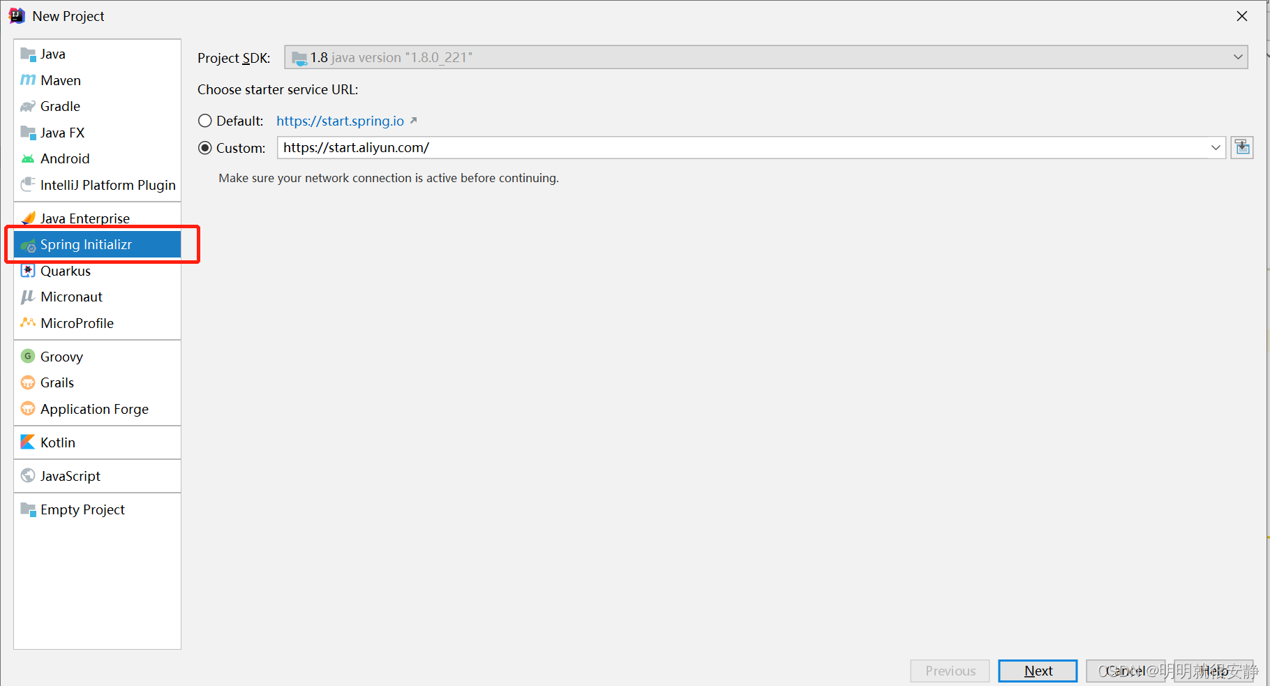Select the Maven 'm' icon

pos(28,80)
